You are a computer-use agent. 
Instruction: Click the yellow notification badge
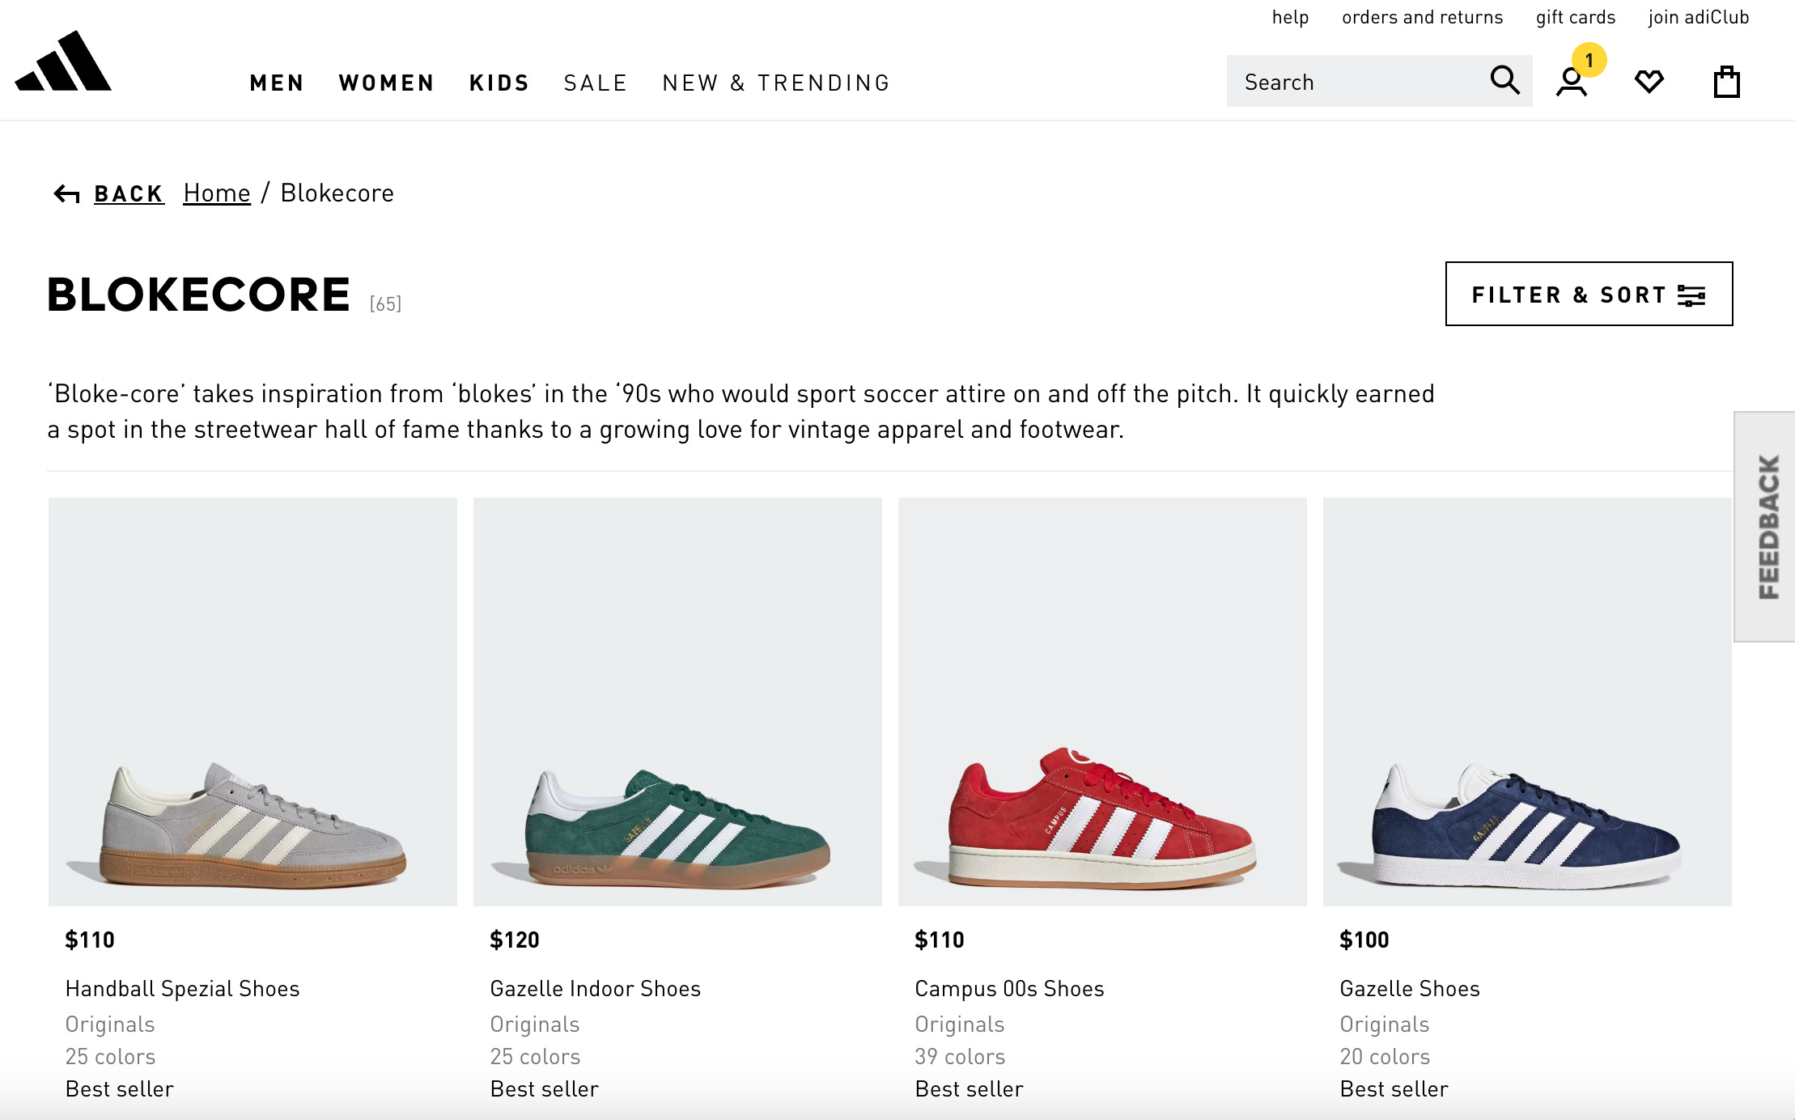(x=1589, y=60)
